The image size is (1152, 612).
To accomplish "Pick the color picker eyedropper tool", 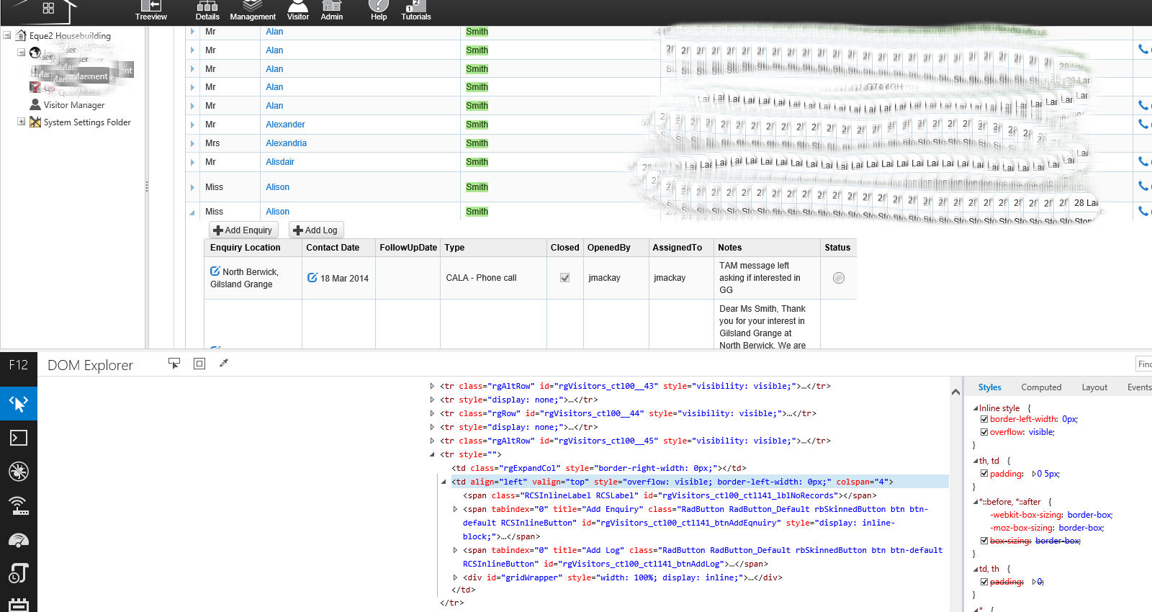I will pyautogui.click(x=224, y=364).
